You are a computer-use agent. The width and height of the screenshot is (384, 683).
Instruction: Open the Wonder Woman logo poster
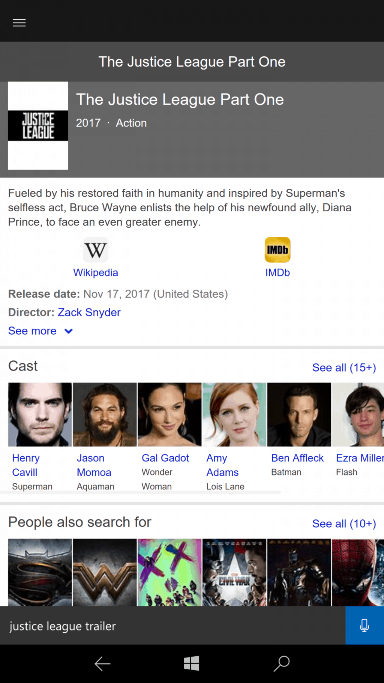[105, 573]
